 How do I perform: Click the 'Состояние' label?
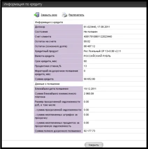(x=41, y=32)
